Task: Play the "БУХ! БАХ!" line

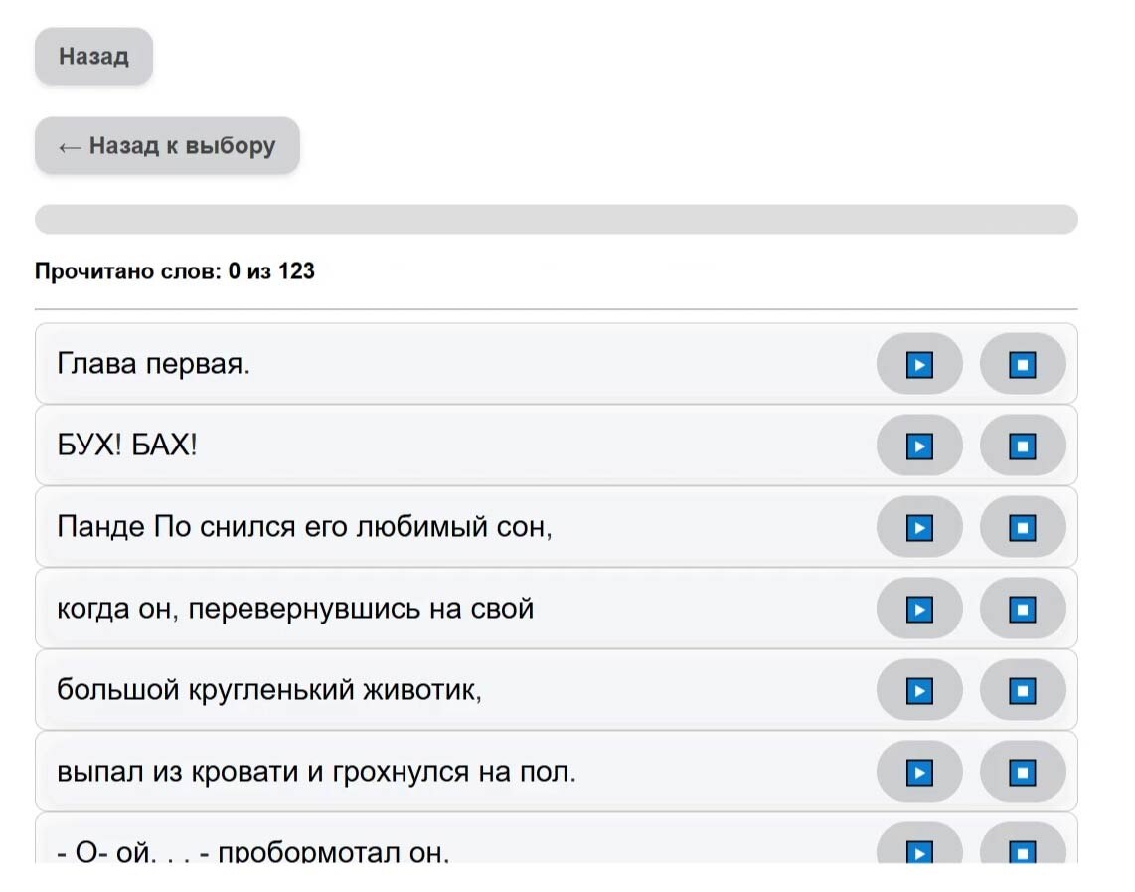Action: click(x=919, y=446)
